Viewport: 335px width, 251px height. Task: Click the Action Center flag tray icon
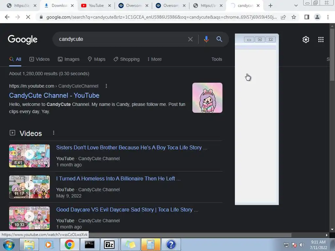click(x=294, y=245)
